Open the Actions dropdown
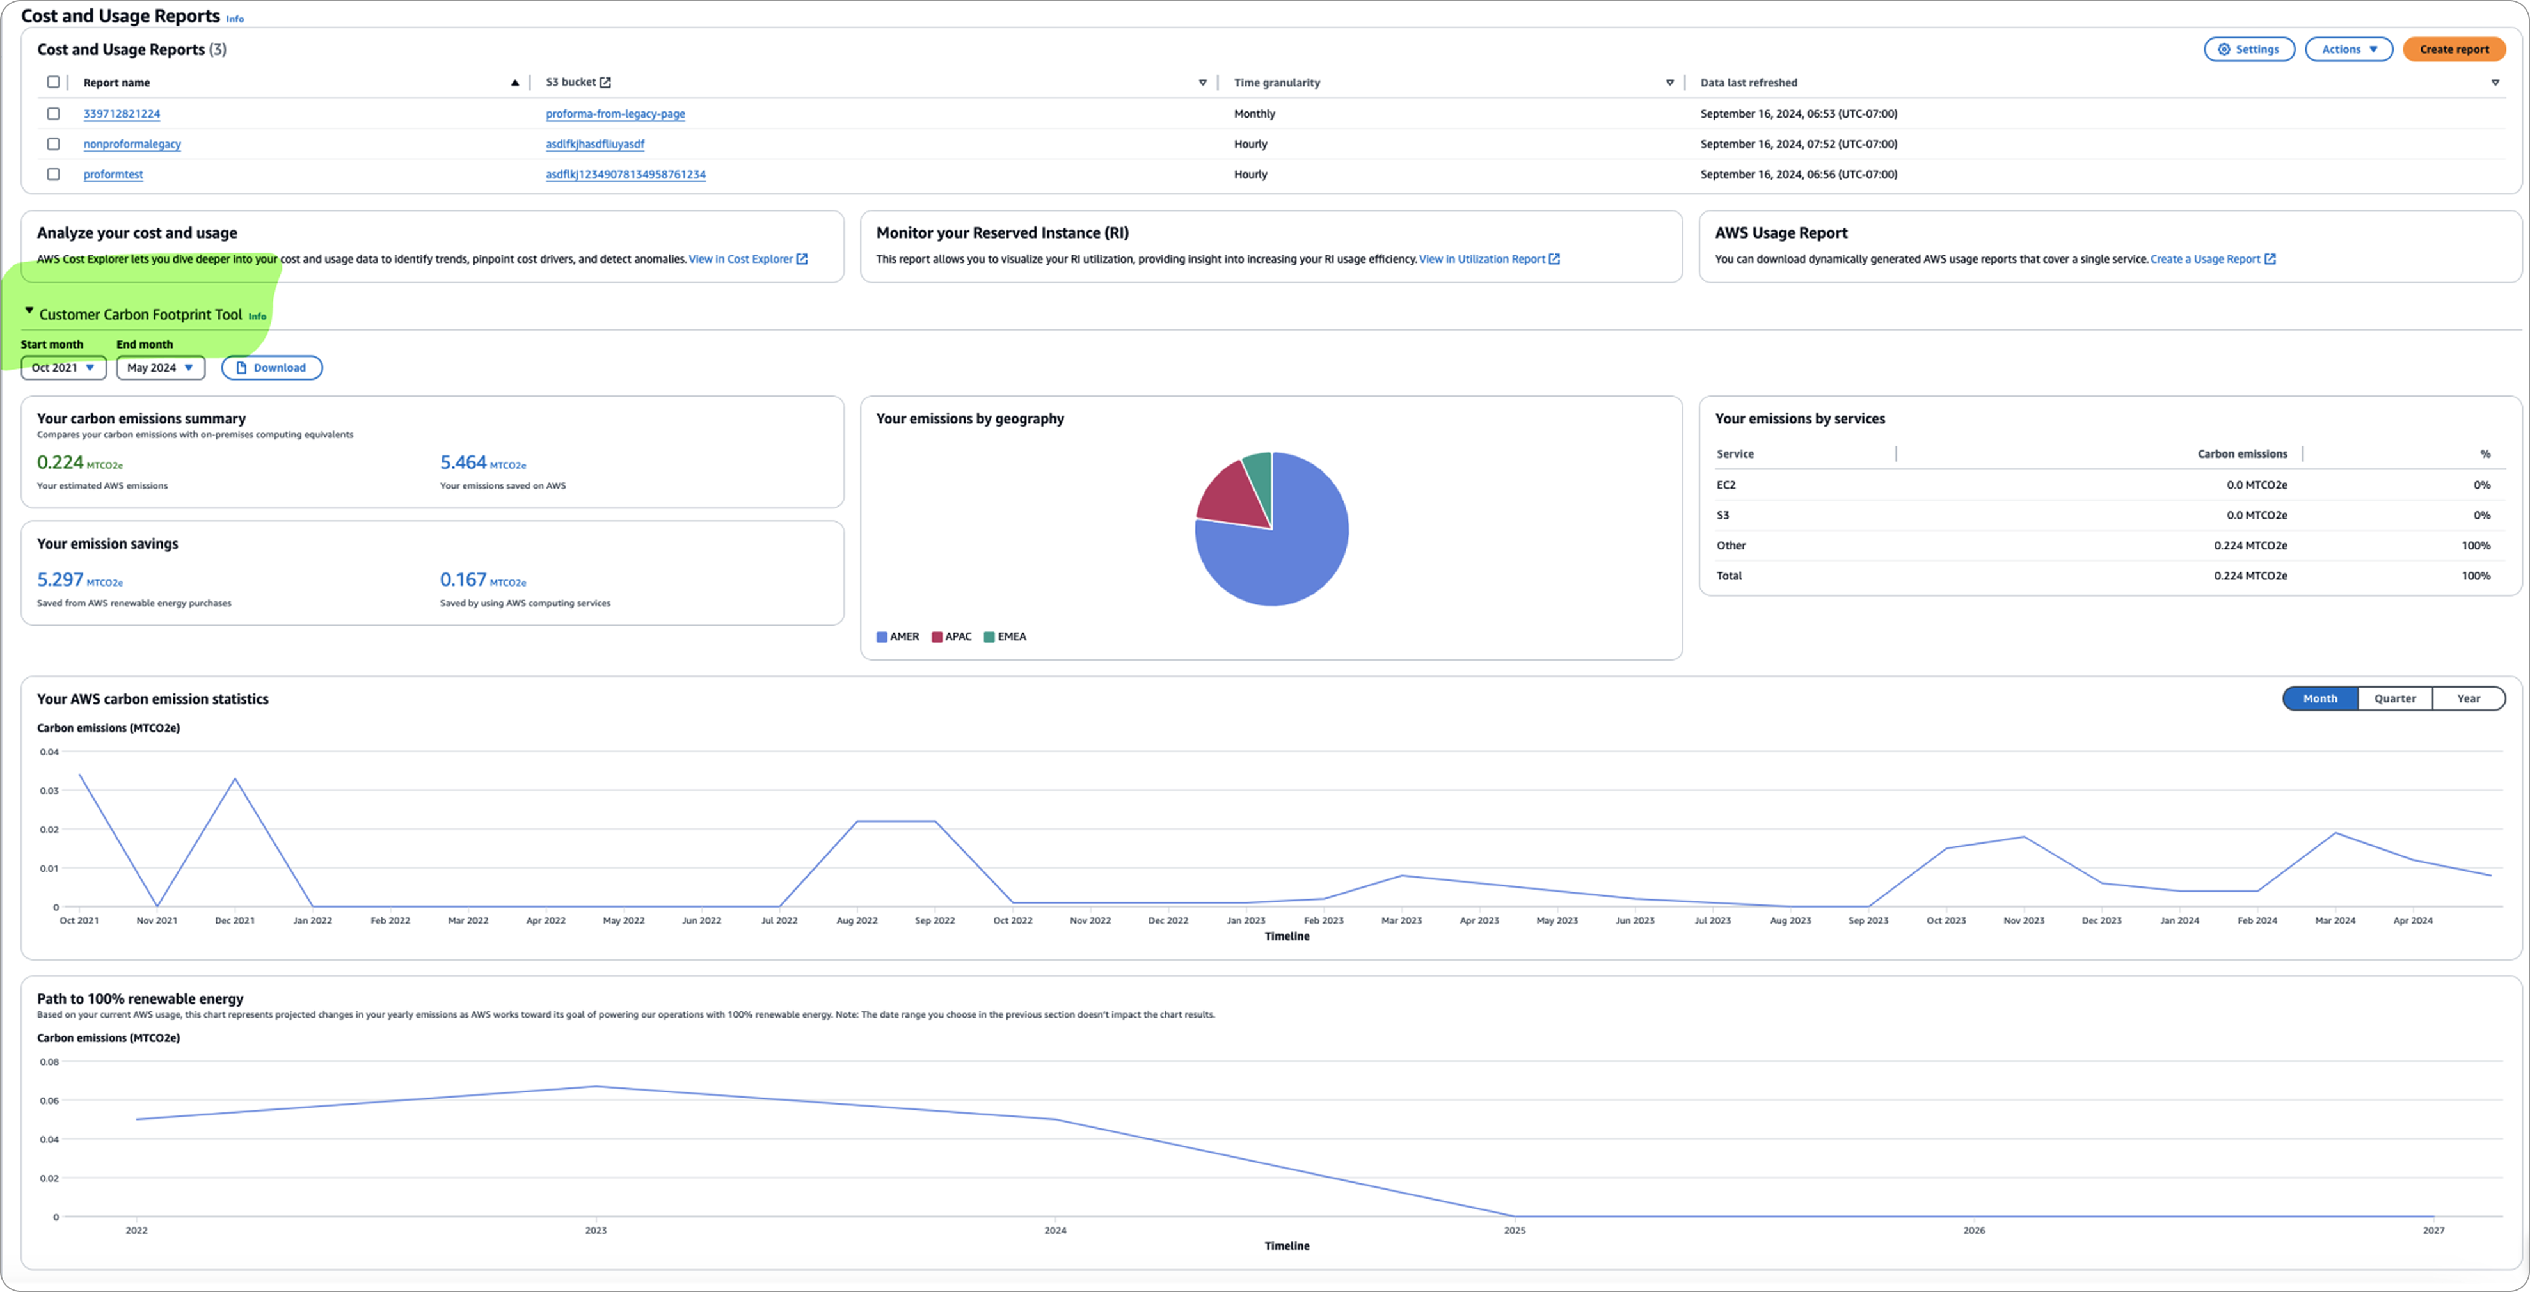The image size is (2530, 1292). (x=2348, y=49)
